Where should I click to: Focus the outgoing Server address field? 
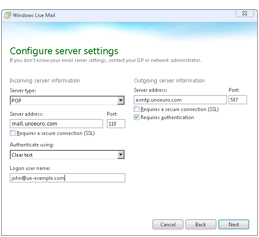tap(180, 100)
